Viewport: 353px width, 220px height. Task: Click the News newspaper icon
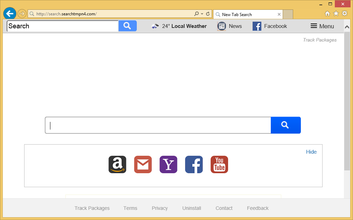(x=221, y=26)
